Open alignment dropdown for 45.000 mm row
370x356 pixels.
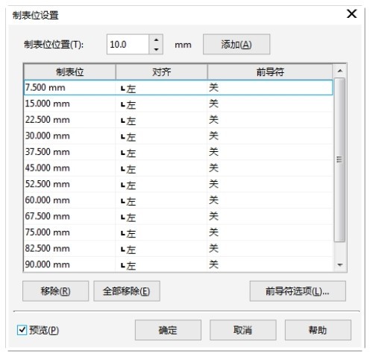[x=161, y=168]
